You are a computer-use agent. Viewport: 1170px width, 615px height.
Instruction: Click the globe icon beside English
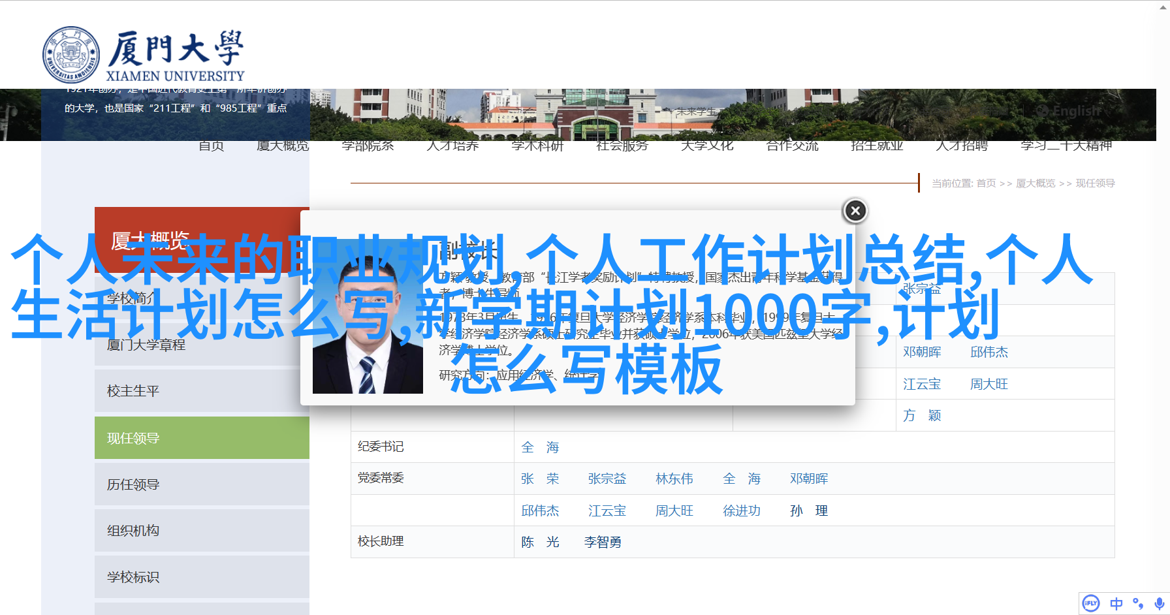1043,111
